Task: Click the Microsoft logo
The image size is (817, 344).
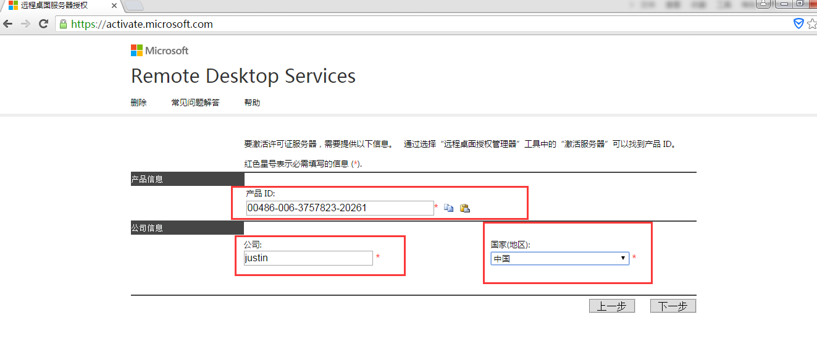Action: (159, 50)
